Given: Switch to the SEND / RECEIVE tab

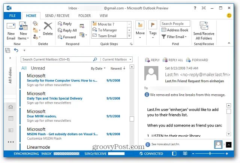Looking at the screenshot, I should [x=57, y=16].
